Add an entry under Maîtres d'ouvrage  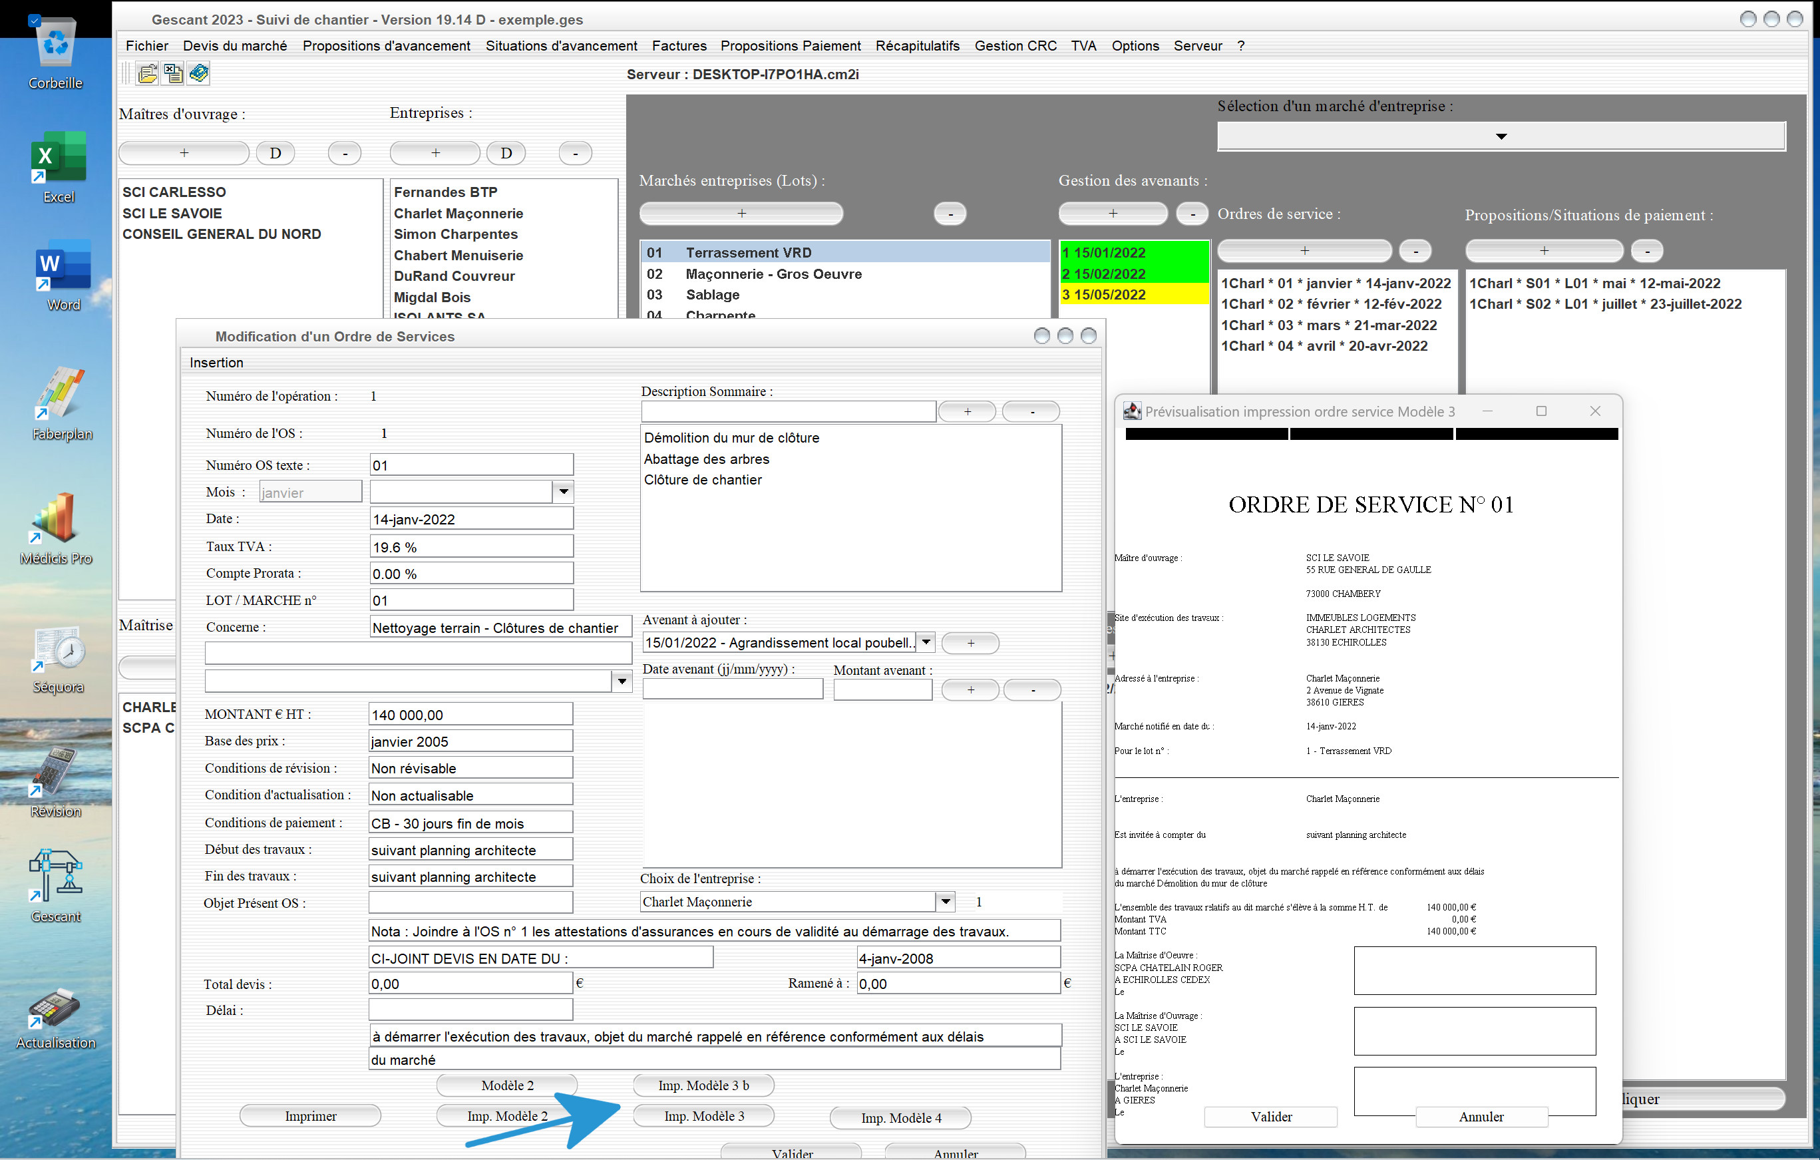(184, 154)
